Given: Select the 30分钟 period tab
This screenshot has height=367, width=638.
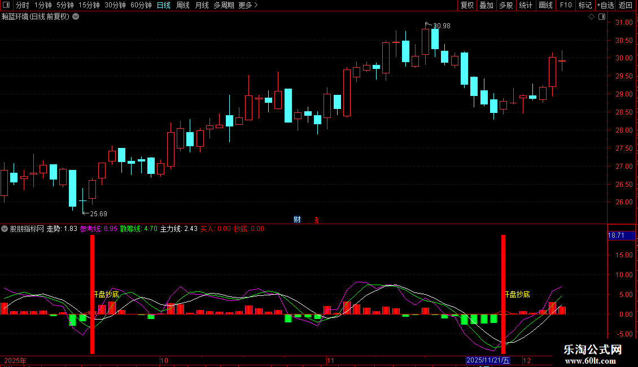Looking at the screenshot, I should [115, 5].
